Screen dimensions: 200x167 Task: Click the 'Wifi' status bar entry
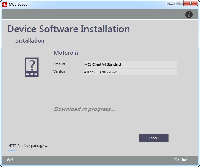pos(10,160)
